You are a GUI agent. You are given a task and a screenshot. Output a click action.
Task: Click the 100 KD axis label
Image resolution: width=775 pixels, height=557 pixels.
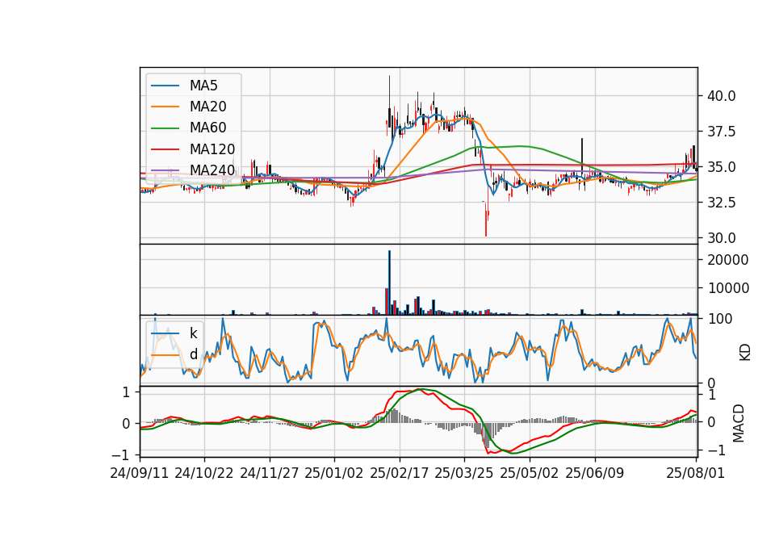click(720, 320)
